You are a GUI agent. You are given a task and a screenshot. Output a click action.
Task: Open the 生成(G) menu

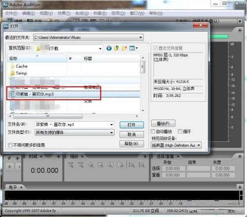pos(82,13)
